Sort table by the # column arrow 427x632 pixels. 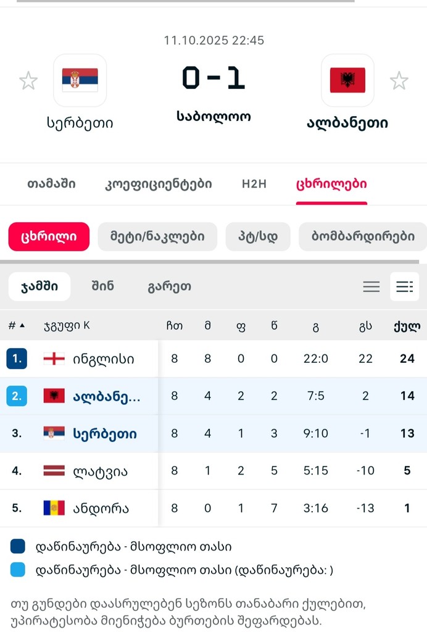pos(22,326)
